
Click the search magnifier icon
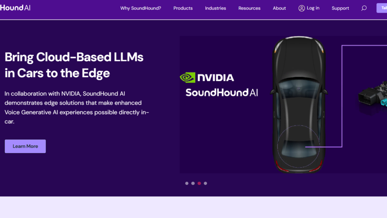tap(364, 8)
